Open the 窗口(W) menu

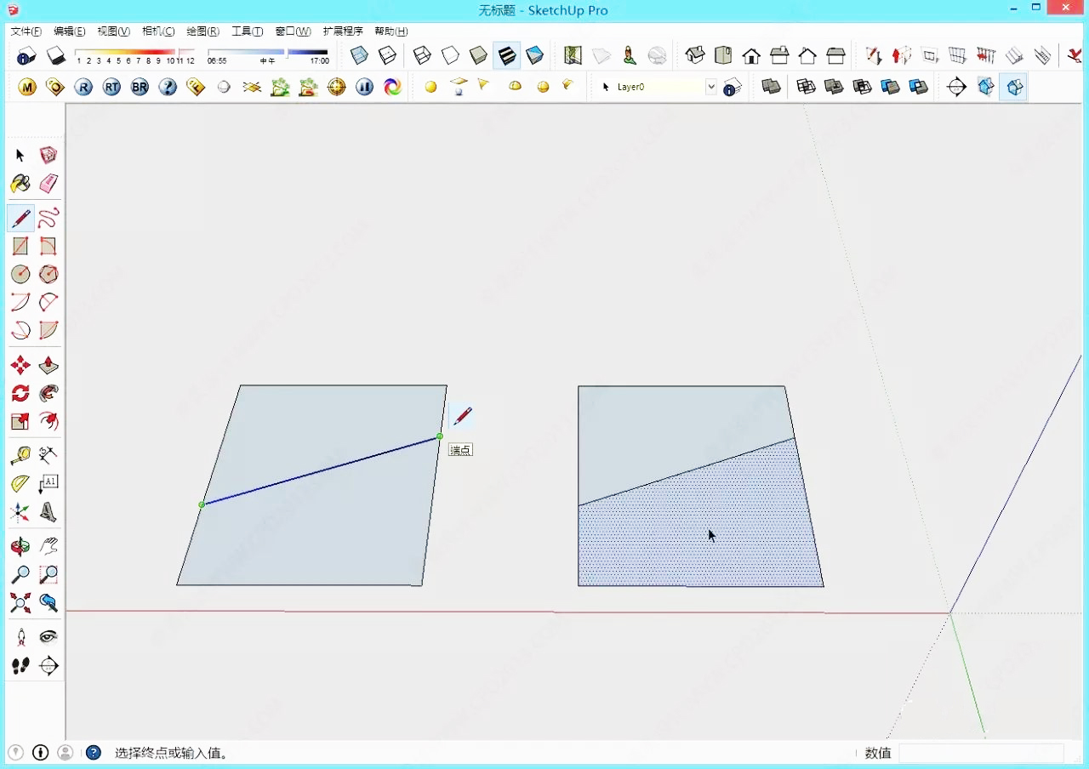click(x=293, y=31)
